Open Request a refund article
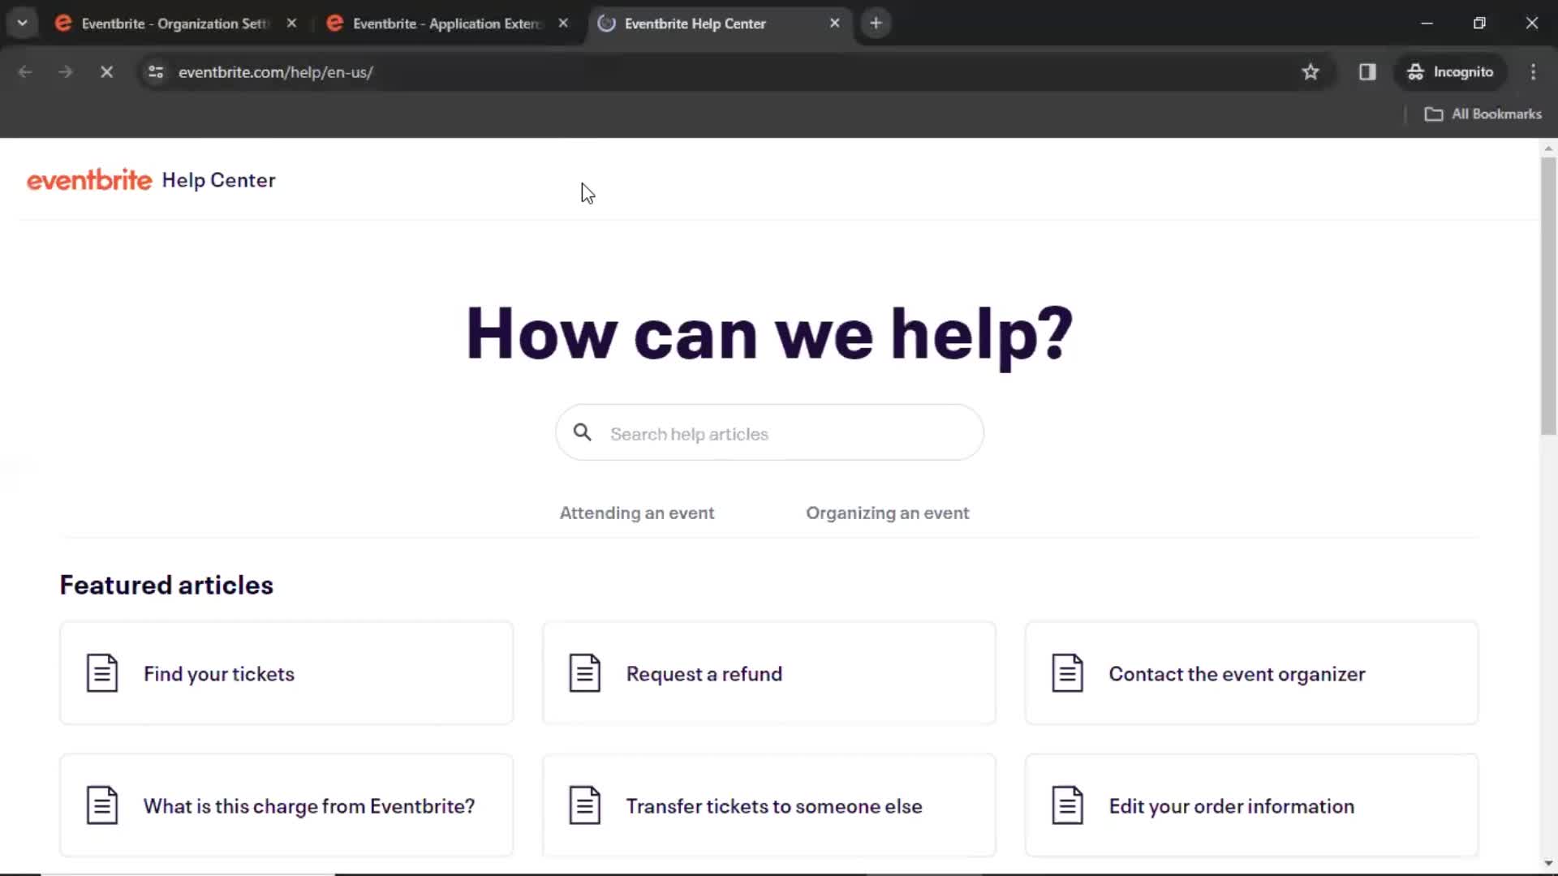Viewport: 1558px width, 876px height. [769, 673]
